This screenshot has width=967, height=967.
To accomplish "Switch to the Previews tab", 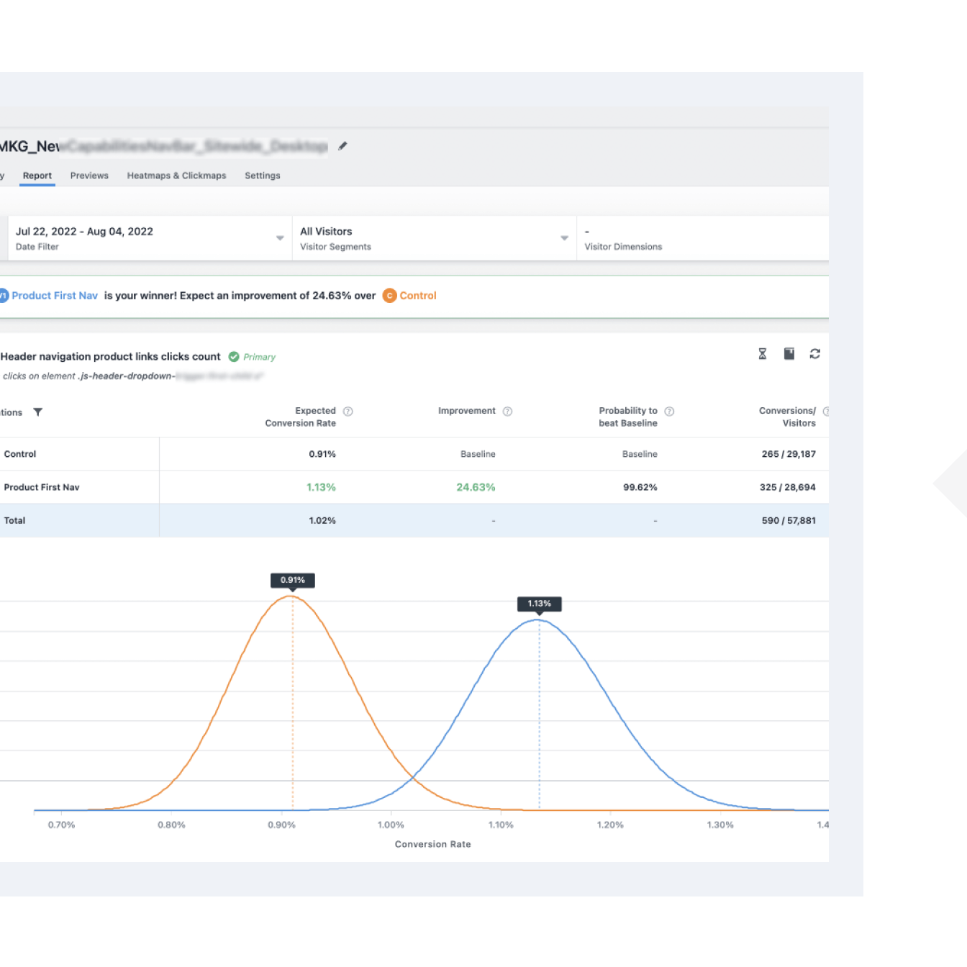I will click(x=89, y=176).
